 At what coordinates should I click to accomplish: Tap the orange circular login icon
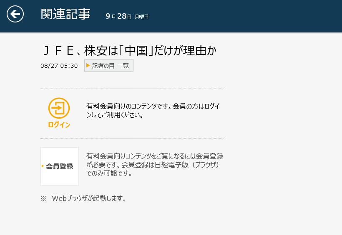coord(59,108)
